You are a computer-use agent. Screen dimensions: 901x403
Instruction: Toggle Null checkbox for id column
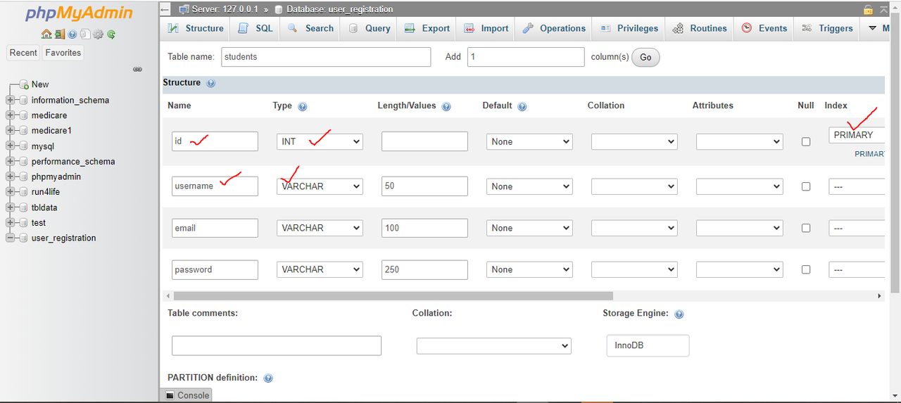click(x=806, y=141)
